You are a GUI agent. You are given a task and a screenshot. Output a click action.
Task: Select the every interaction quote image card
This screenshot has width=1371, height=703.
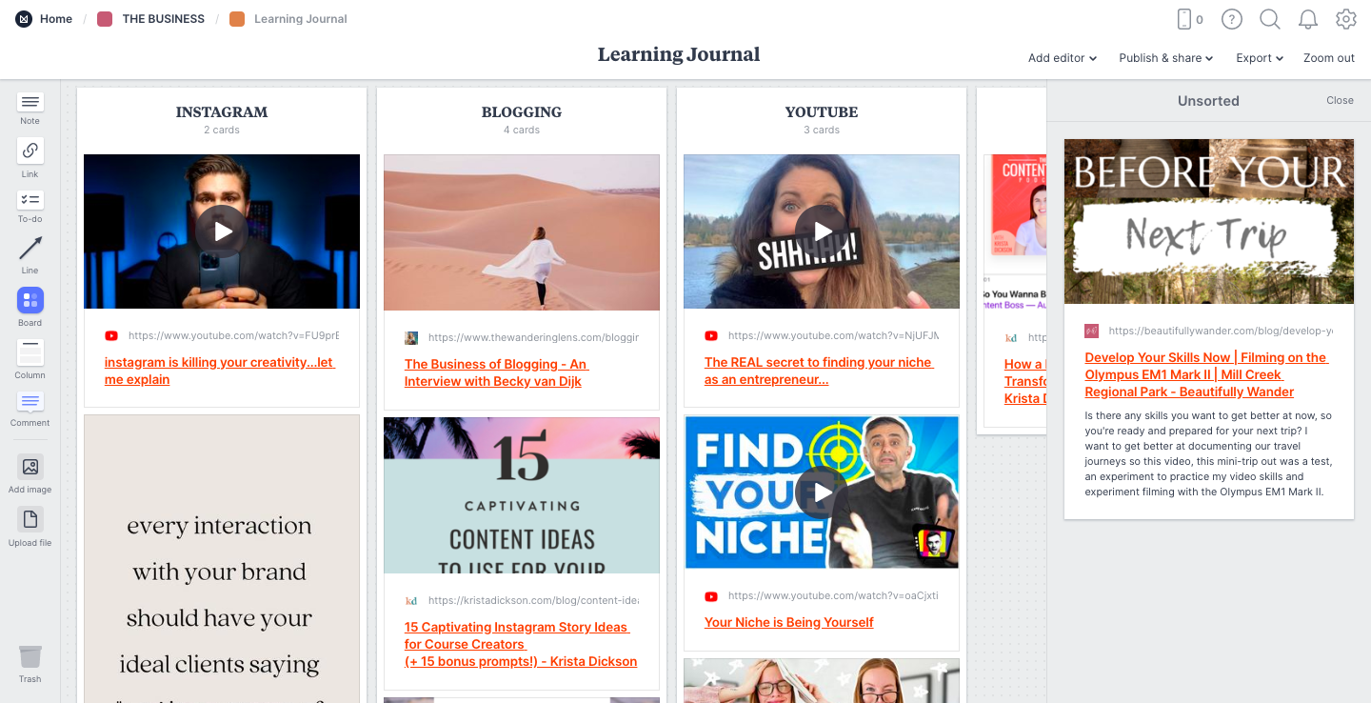[222, 558]
